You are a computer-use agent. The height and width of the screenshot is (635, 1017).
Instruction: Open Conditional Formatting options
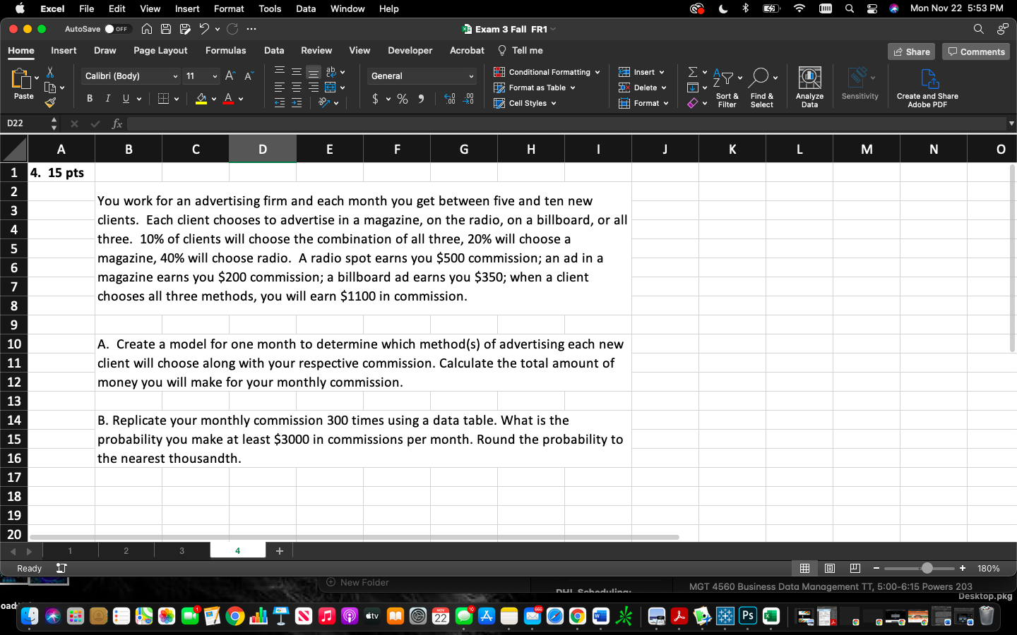pyautogui.click(x=546, y=71)
